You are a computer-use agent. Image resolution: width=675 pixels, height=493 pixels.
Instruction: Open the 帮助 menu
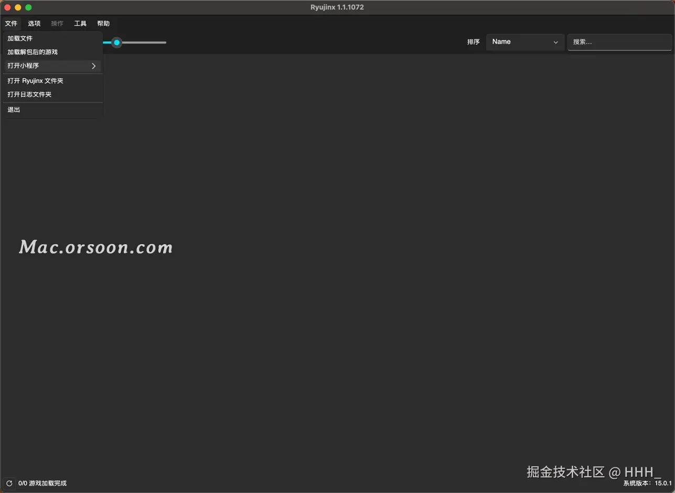tap(103, 24)
